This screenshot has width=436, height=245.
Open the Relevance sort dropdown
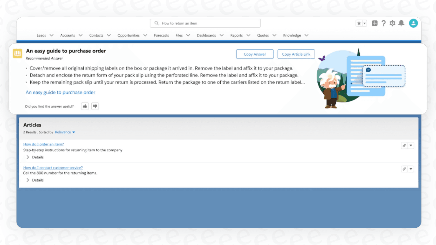click(x=65, y=132)
